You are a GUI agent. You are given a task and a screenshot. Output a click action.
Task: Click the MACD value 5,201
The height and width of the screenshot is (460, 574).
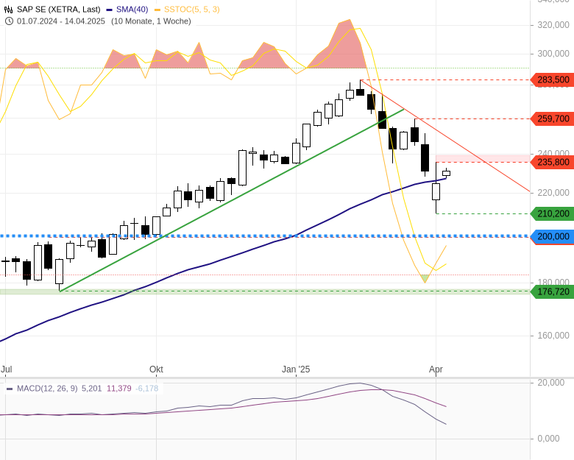click(91, 389)
